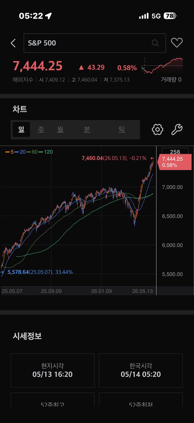Tap the back arrow icon
The height and width of the screenshot is (423, 194).
tap(13, 43)
